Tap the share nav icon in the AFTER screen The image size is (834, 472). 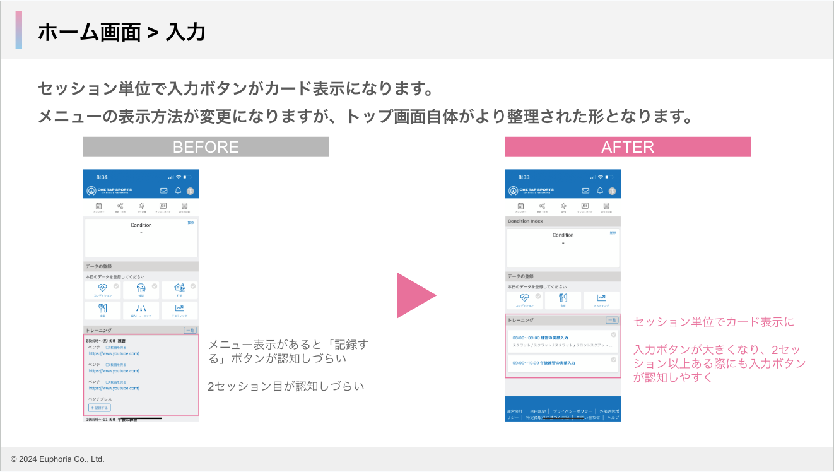pyautogui.click(x=542, y=206)
